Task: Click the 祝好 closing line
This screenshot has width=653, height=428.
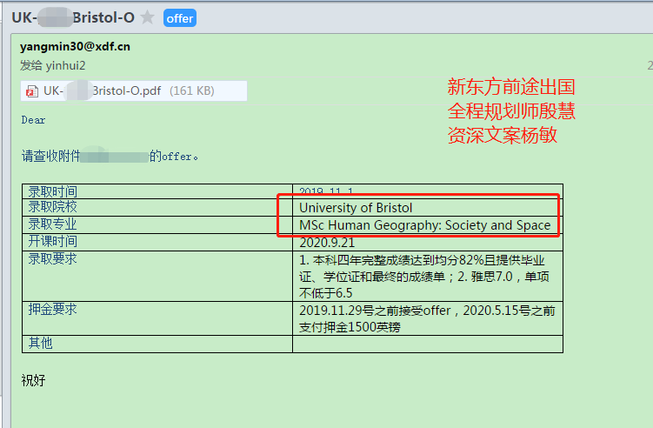Action: click(x=33, y=380)
